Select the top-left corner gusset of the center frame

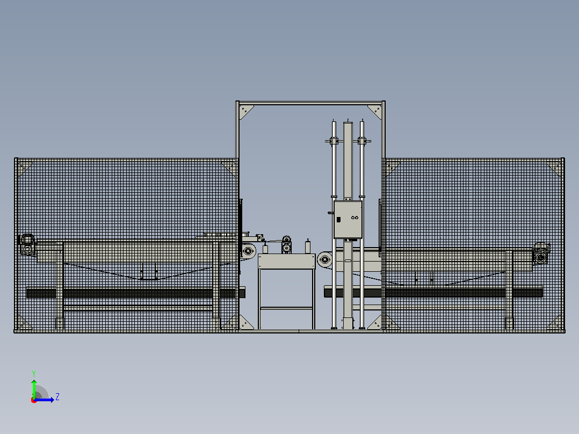tap(245, 112)
